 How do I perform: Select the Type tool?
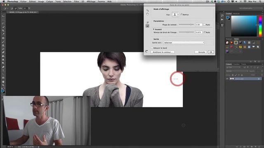[3, 71]
